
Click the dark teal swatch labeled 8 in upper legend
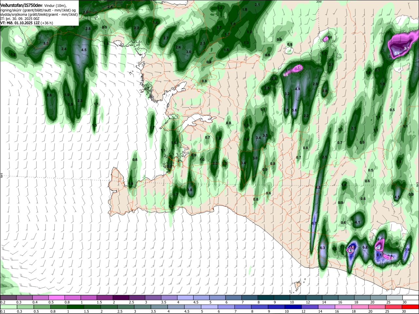(x=266, y=298)
